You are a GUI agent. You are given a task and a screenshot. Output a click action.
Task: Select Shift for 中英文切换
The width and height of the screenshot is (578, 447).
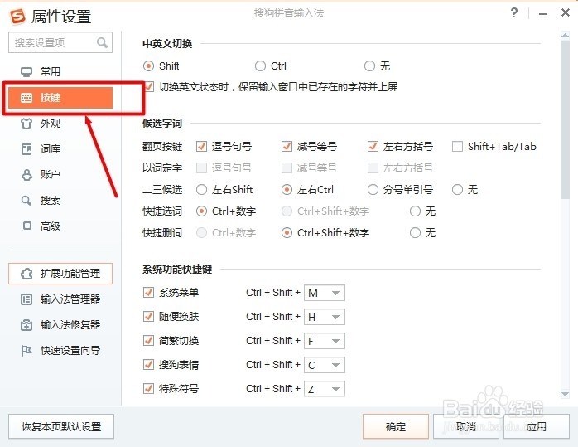pyautogui.click(x=148, y=66)
